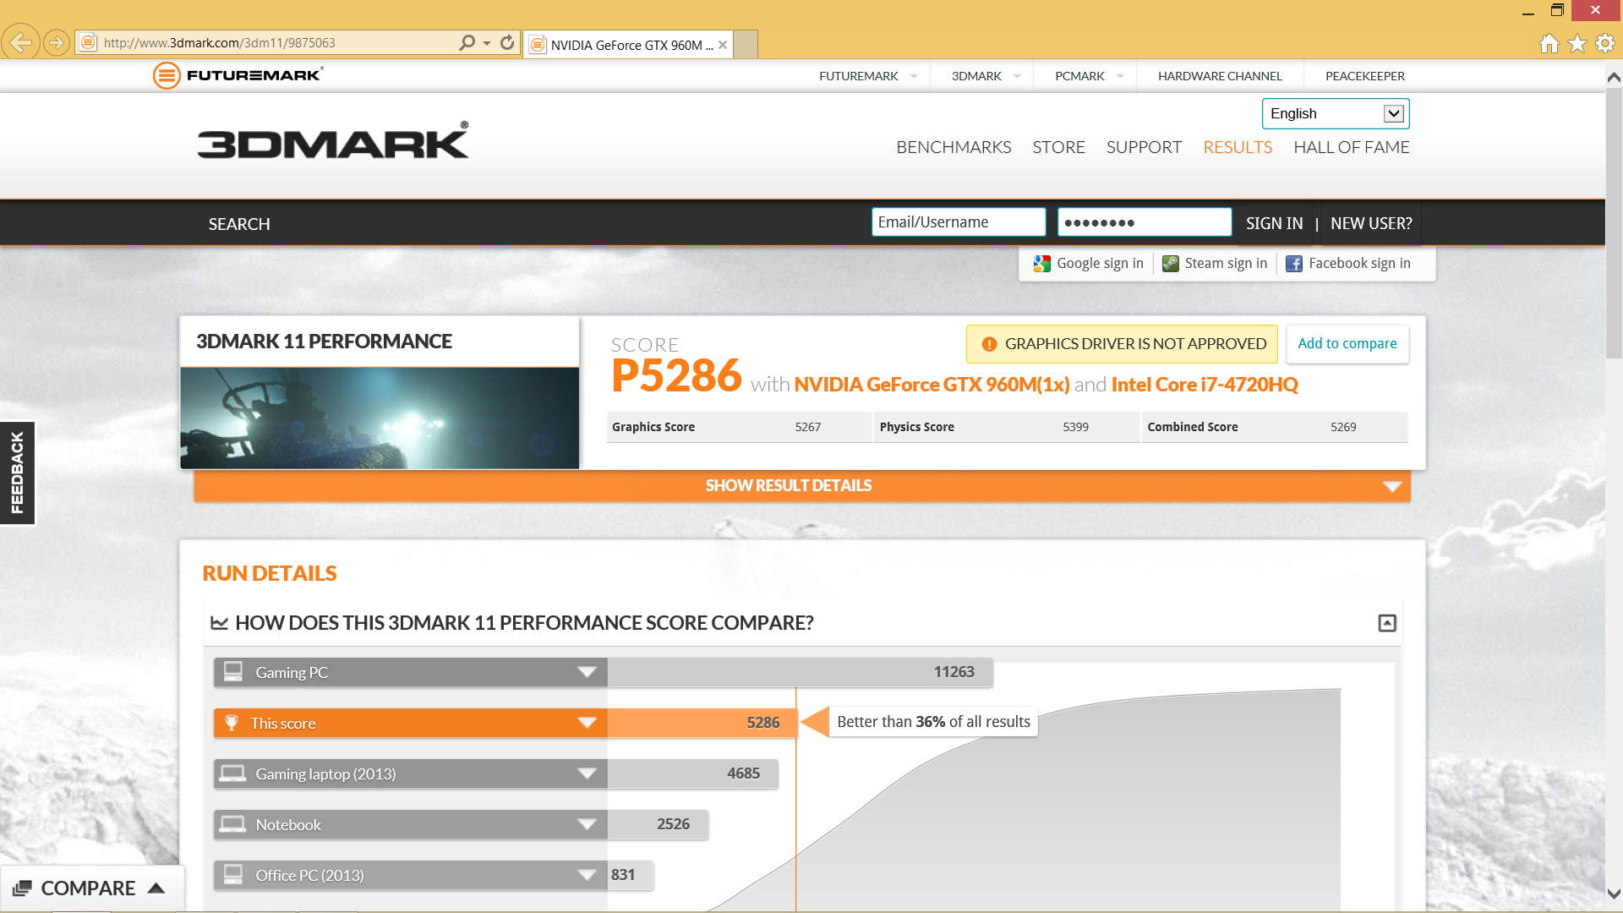
Task: Click the browser Back arrow button
Action: coord(21,42)
